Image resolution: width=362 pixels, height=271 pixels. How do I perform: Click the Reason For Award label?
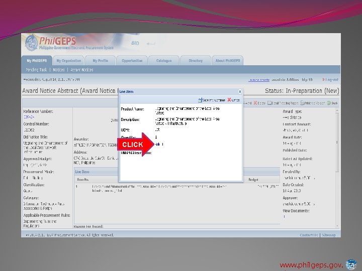(x=88, y=226)
